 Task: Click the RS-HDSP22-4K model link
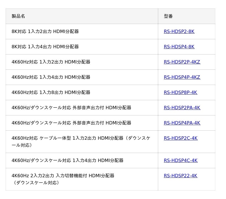(180, 176)
